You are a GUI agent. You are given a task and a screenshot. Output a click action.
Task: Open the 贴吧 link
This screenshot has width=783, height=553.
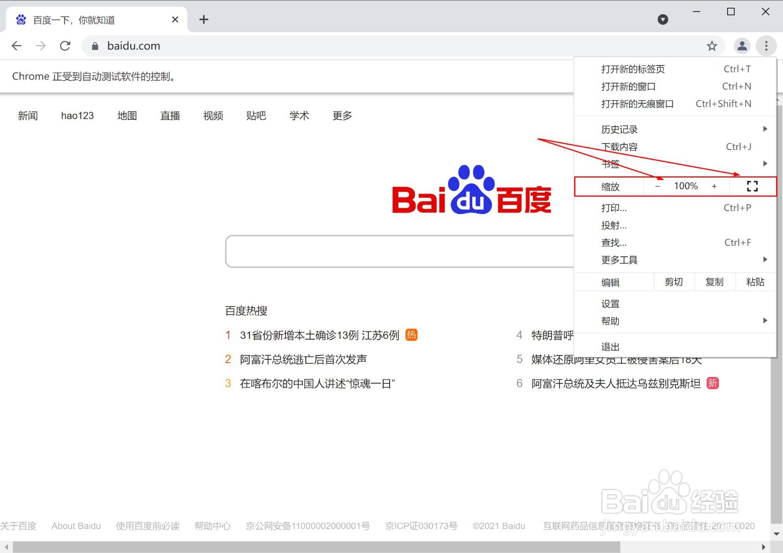point(256,116)
